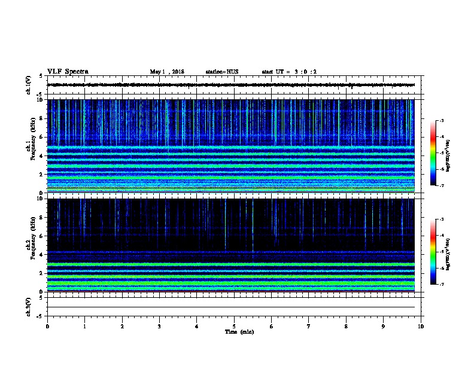474x366 pixels.
Task: Click the ch.2 spectrogram color bar
Action: 433,252
